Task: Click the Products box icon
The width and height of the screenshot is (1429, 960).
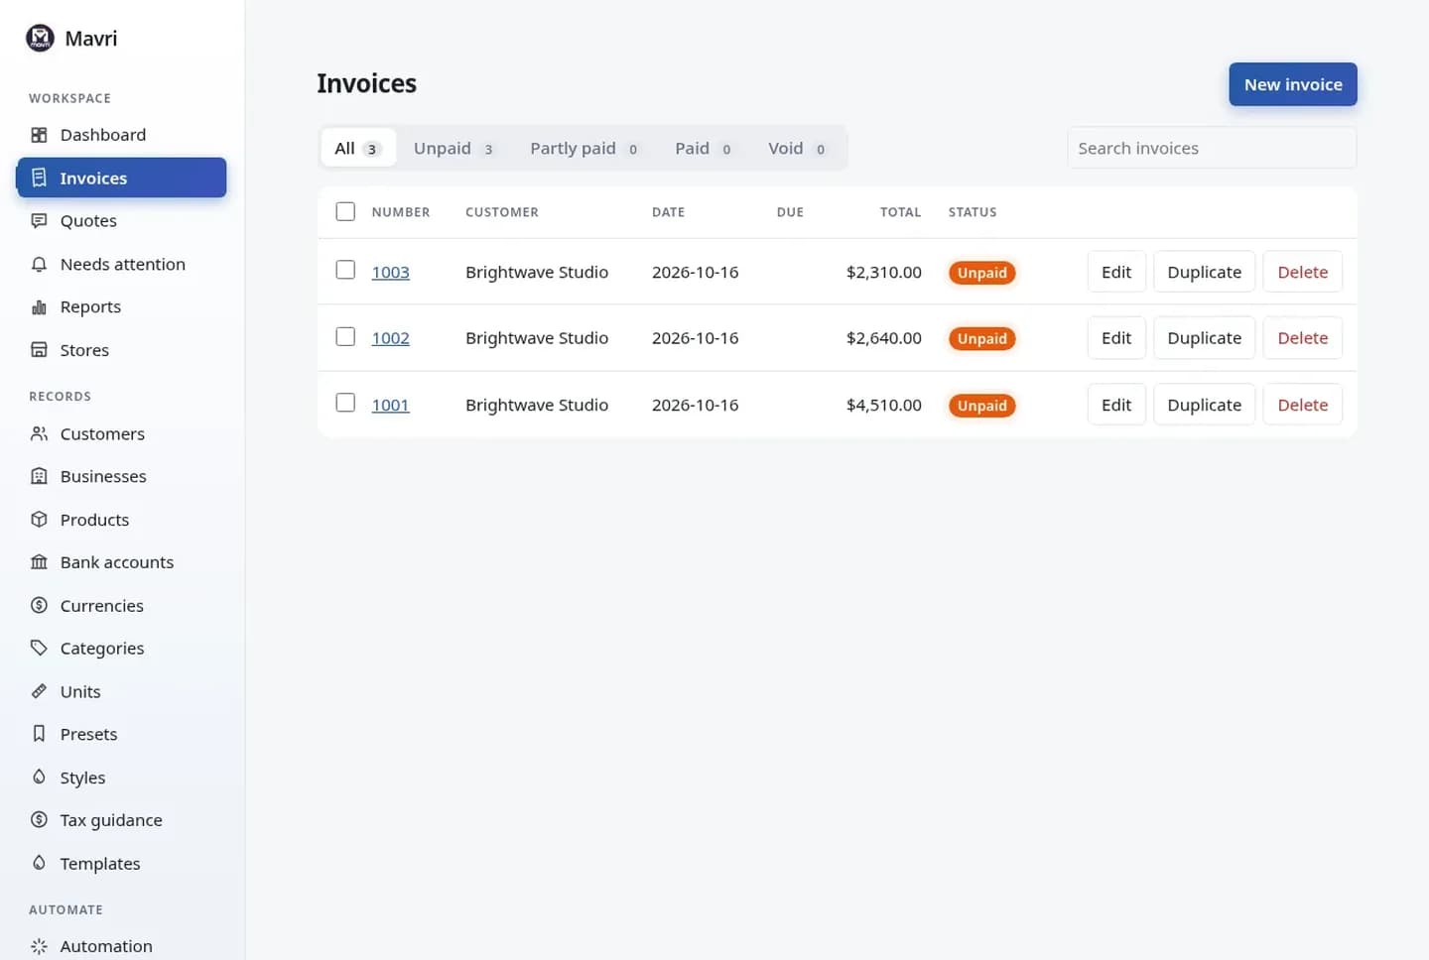Action: [39, 520]
